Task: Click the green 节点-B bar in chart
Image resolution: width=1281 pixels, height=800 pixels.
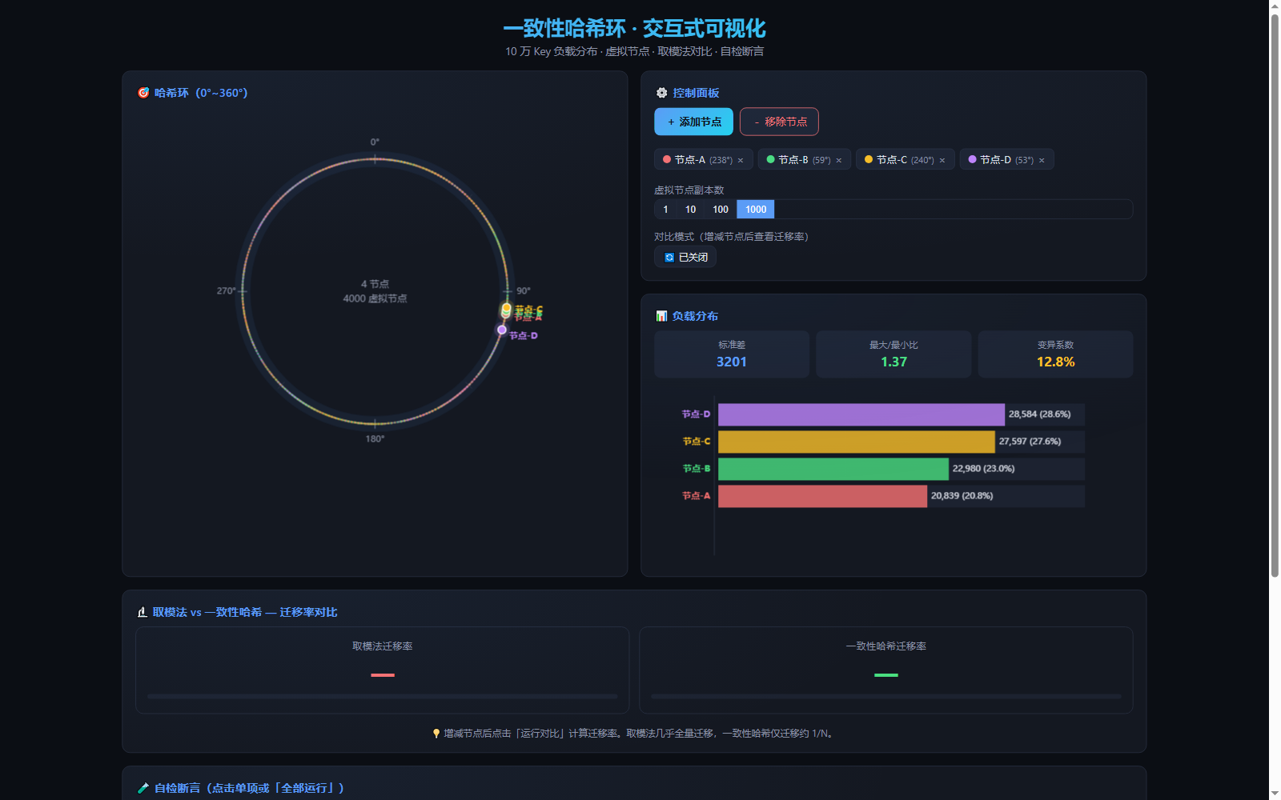Action: 833,469
